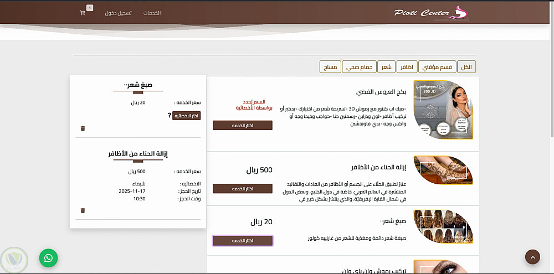Click the 500 ريال listing price
The height and width of the screenshot is (274, 554).
point(259,170)
